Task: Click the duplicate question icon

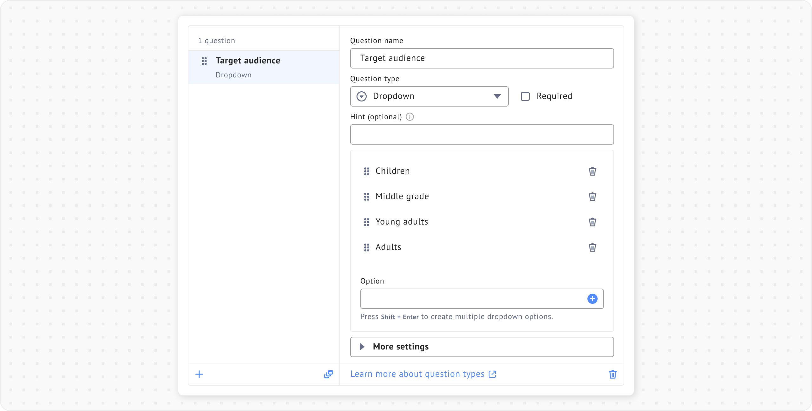Action: (328, 374)
